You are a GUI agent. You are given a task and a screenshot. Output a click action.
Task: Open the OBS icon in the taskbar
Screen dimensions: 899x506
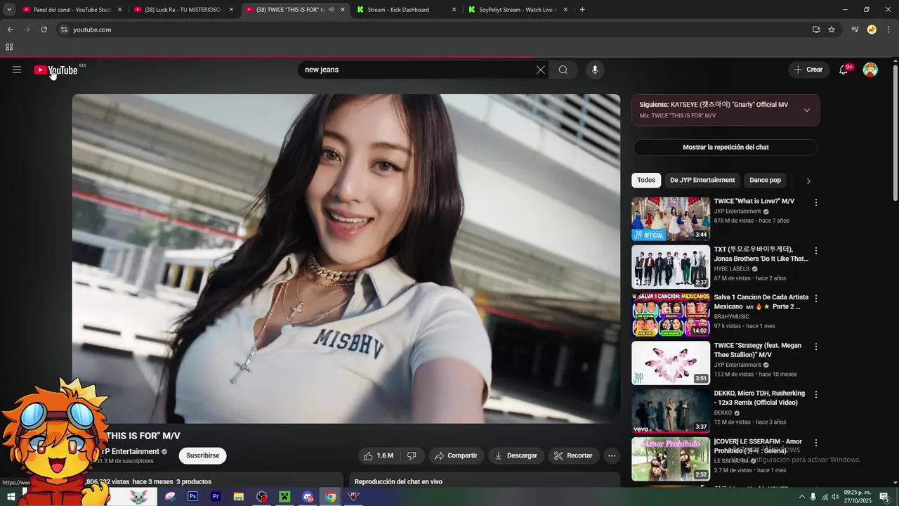click(262, 497)
